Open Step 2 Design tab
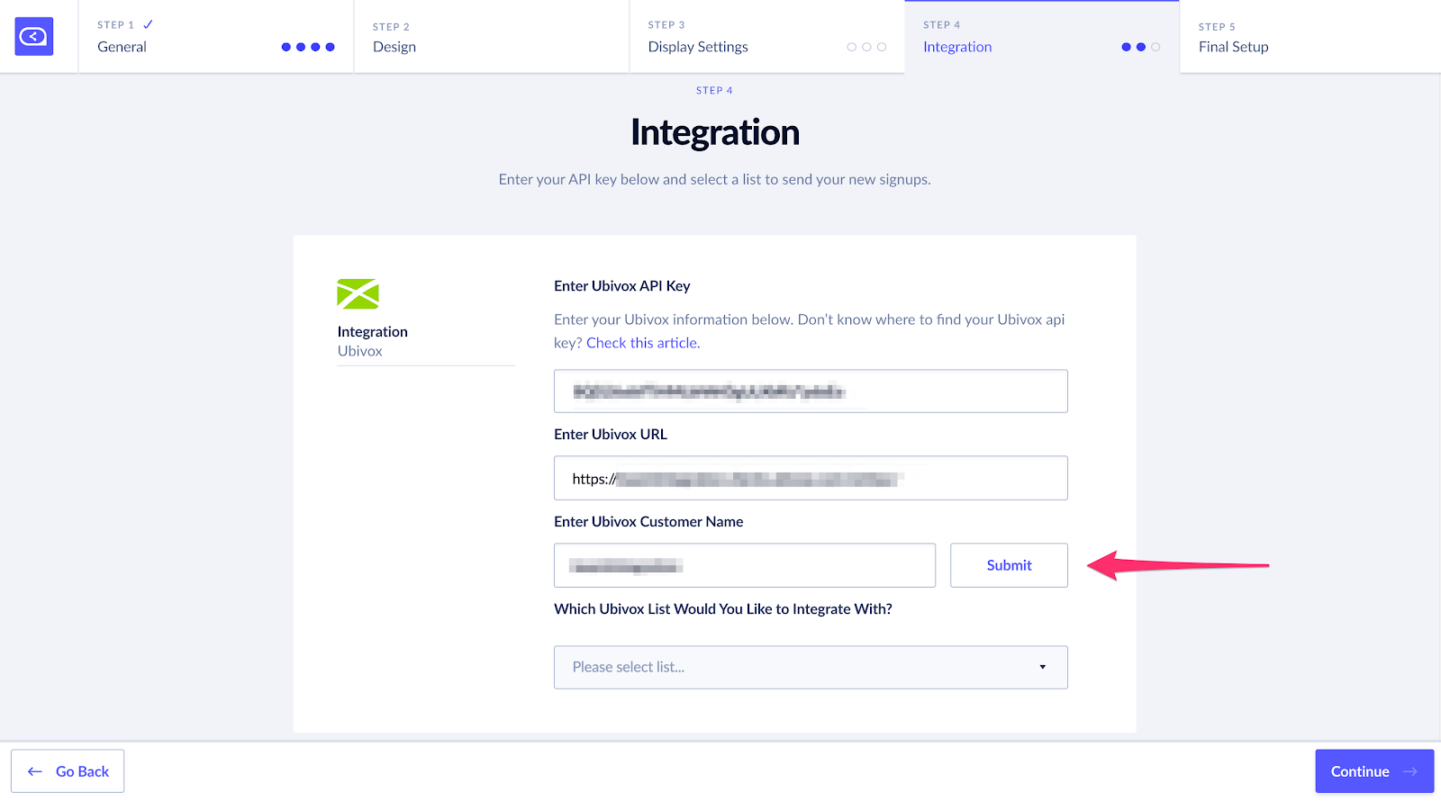The height and width of the screenshot is (801, 1441). 492,37
